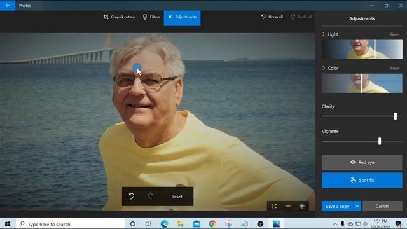Viewport: 407px width, 229px height.
Task: Click the Color preview strip slider
Action: point(362,83)
